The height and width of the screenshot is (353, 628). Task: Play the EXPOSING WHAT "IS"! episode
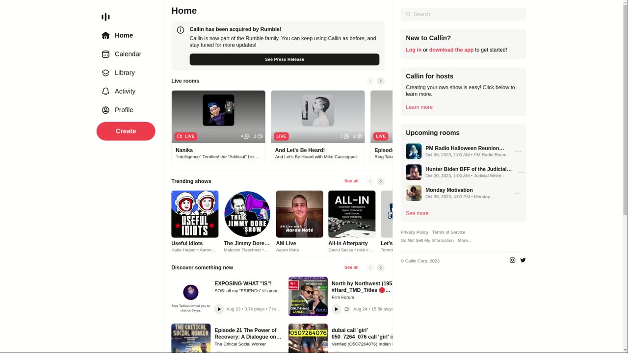pos(219,309)
